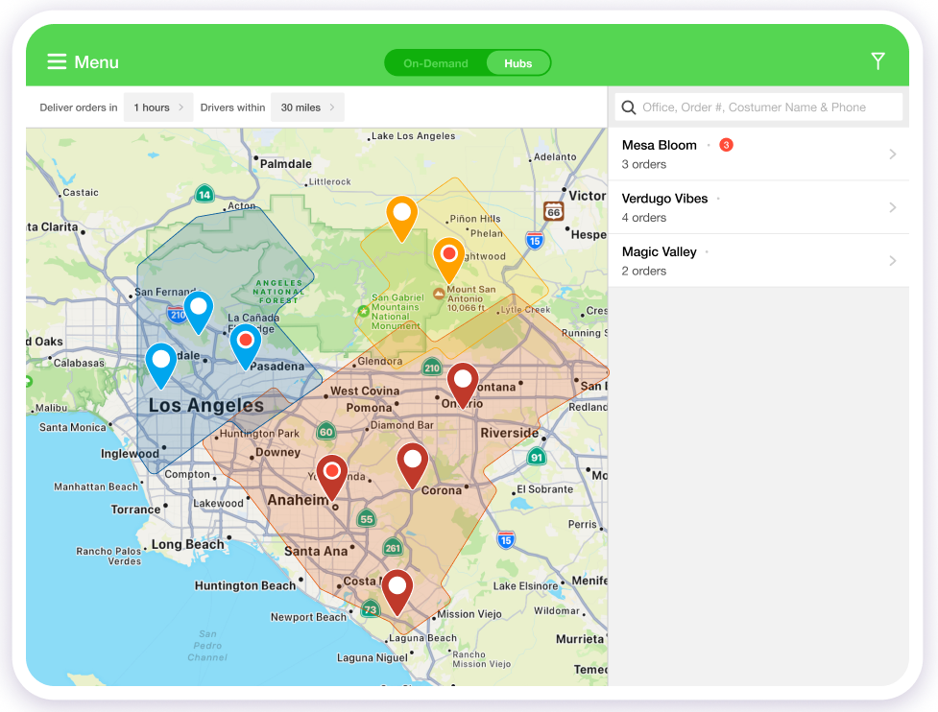
Task: Click the red pin near Anaheim
Action: (x=332, y=473)
